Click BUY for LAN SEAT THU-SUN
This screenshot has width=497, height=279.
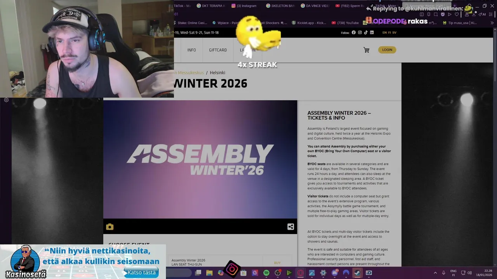(x=277, y=263)
